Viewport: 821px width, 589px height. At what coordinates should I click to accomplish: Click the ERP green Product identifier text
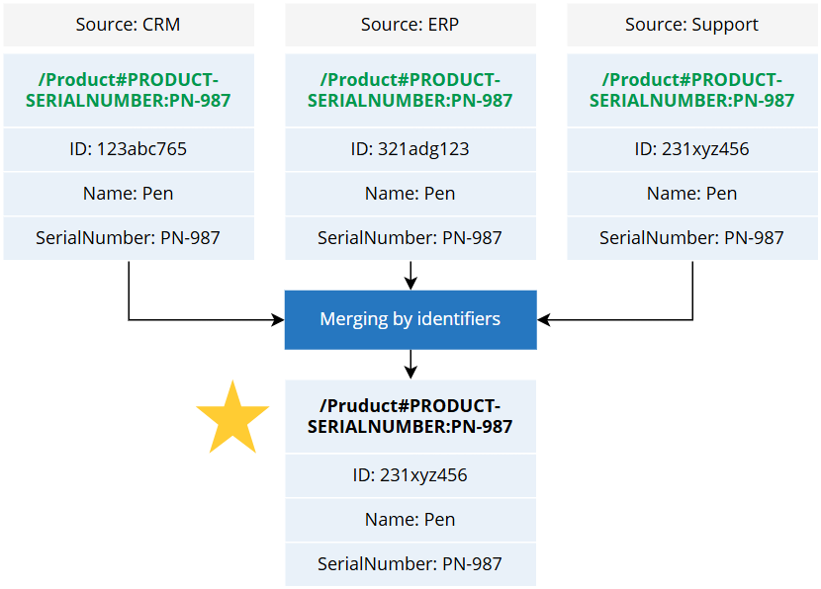coord(410,90)
